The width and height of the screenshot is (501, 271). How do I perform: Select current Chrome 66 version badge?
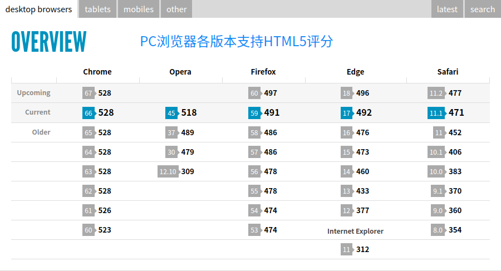pyautogui.click(x=89, y=113)
